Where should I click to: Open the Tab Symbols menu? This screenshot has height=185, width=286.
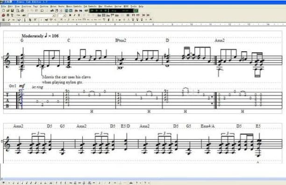click(x=90, y=7)
